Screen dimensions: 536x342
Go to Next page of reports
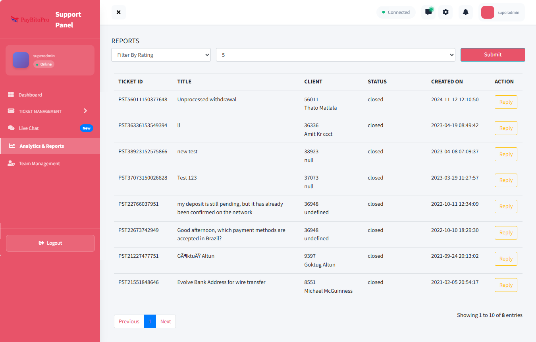click(x=166, y=321)
